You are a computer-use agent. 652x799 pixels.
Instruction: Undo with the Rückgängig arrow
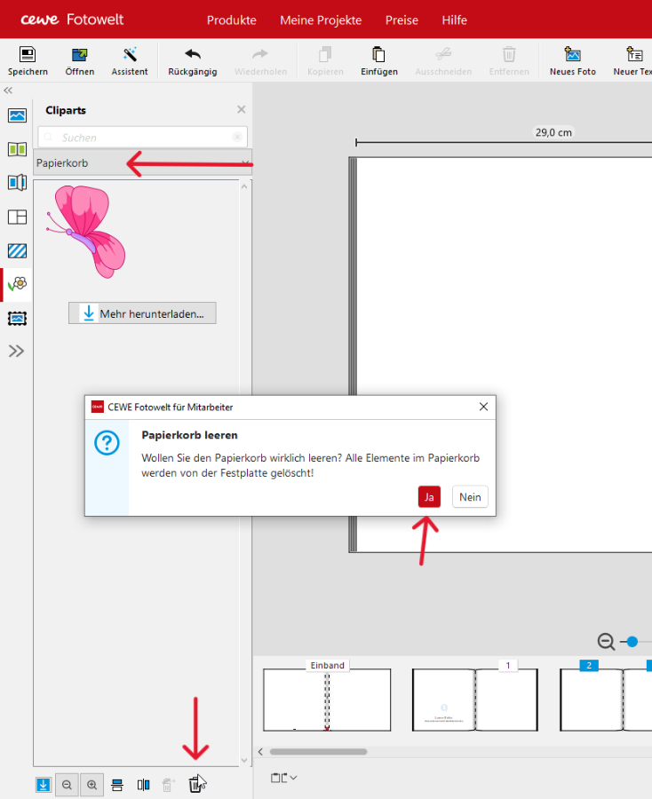tap(193, 54)
